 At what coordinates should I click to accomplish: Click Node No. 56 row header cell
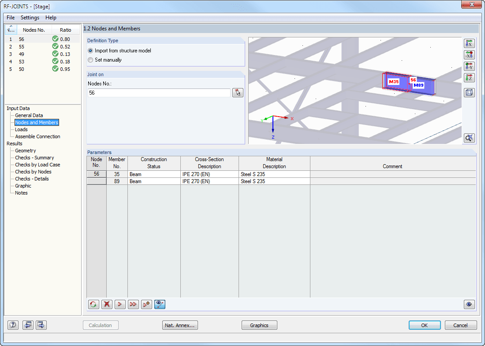coord(97,174)
